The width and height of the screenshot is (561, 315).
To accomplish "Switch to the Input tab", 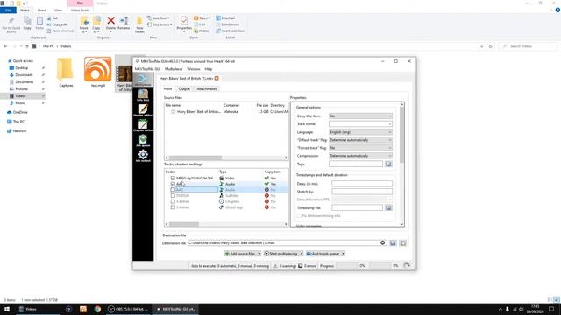I will coord(167,88).
